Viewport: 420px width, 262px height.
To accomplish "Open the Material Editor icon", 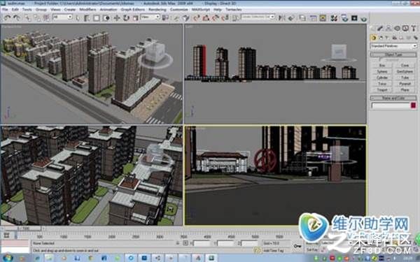I will (x=334, y=18).
